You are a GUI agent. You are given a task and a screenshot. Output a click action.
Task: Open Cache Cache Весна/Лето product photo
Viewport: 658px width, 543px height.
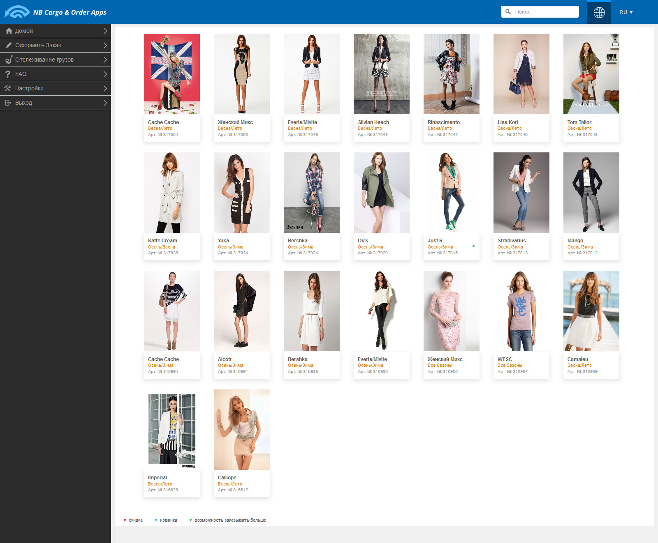(172, 74)
